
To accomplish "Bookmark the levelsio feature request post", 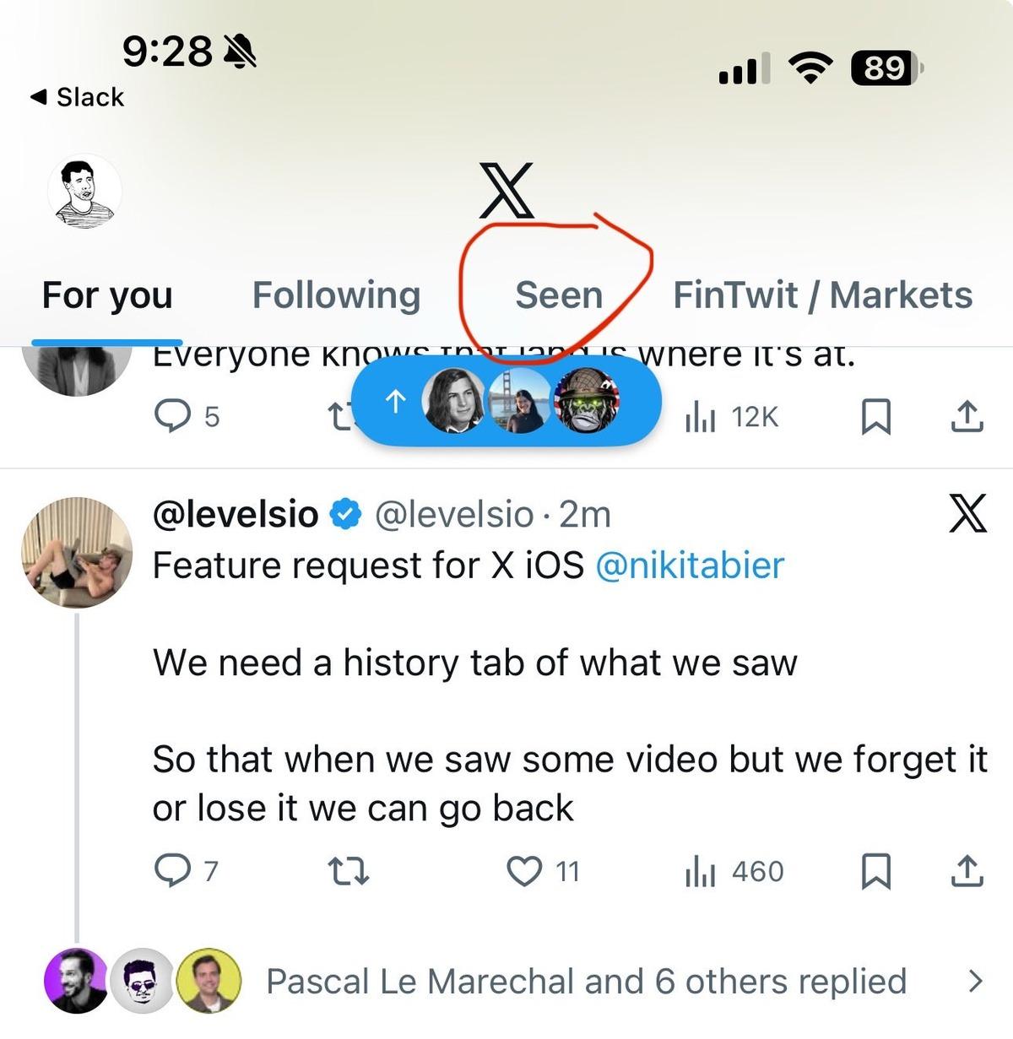I will (x=875, y=871).
